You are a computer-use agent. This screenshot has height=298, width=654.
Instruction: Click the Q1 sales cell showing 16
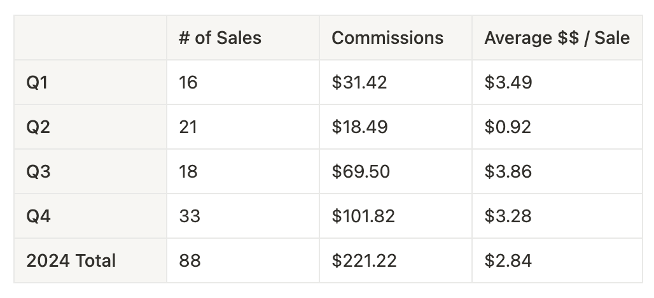click(x=188, y=83)
